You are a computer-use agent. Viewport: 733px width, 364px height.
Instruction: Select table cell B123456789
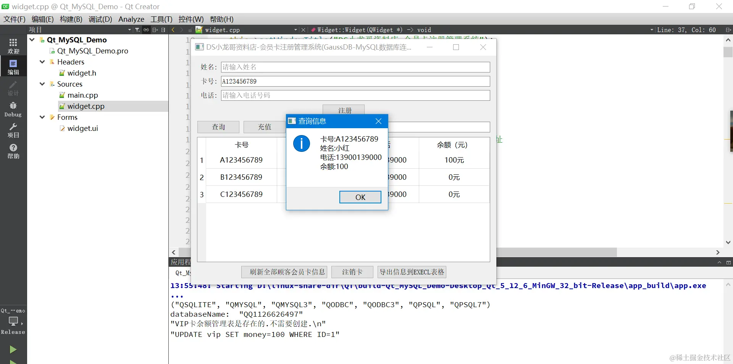point(241,177)
